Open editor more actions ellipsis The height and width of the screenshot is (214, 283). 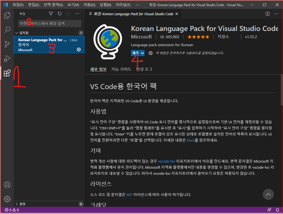click(x=276, y=14)
